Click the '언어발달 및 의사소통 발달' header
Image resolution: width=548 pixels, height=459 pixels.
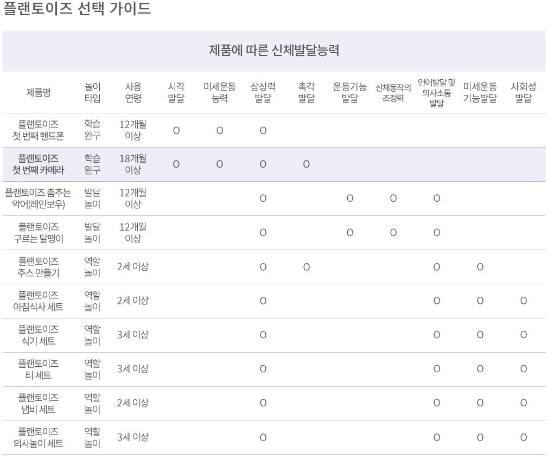point(437,93)
